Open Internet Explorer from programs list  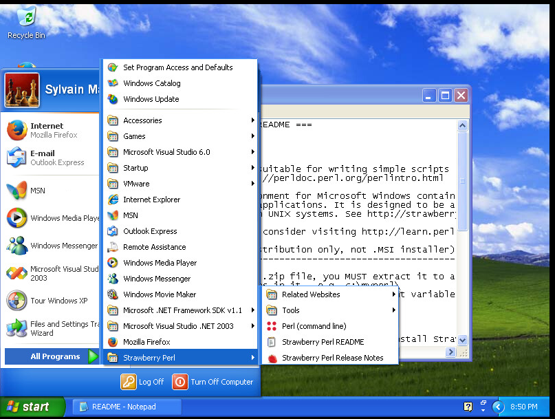pos(151,200)
